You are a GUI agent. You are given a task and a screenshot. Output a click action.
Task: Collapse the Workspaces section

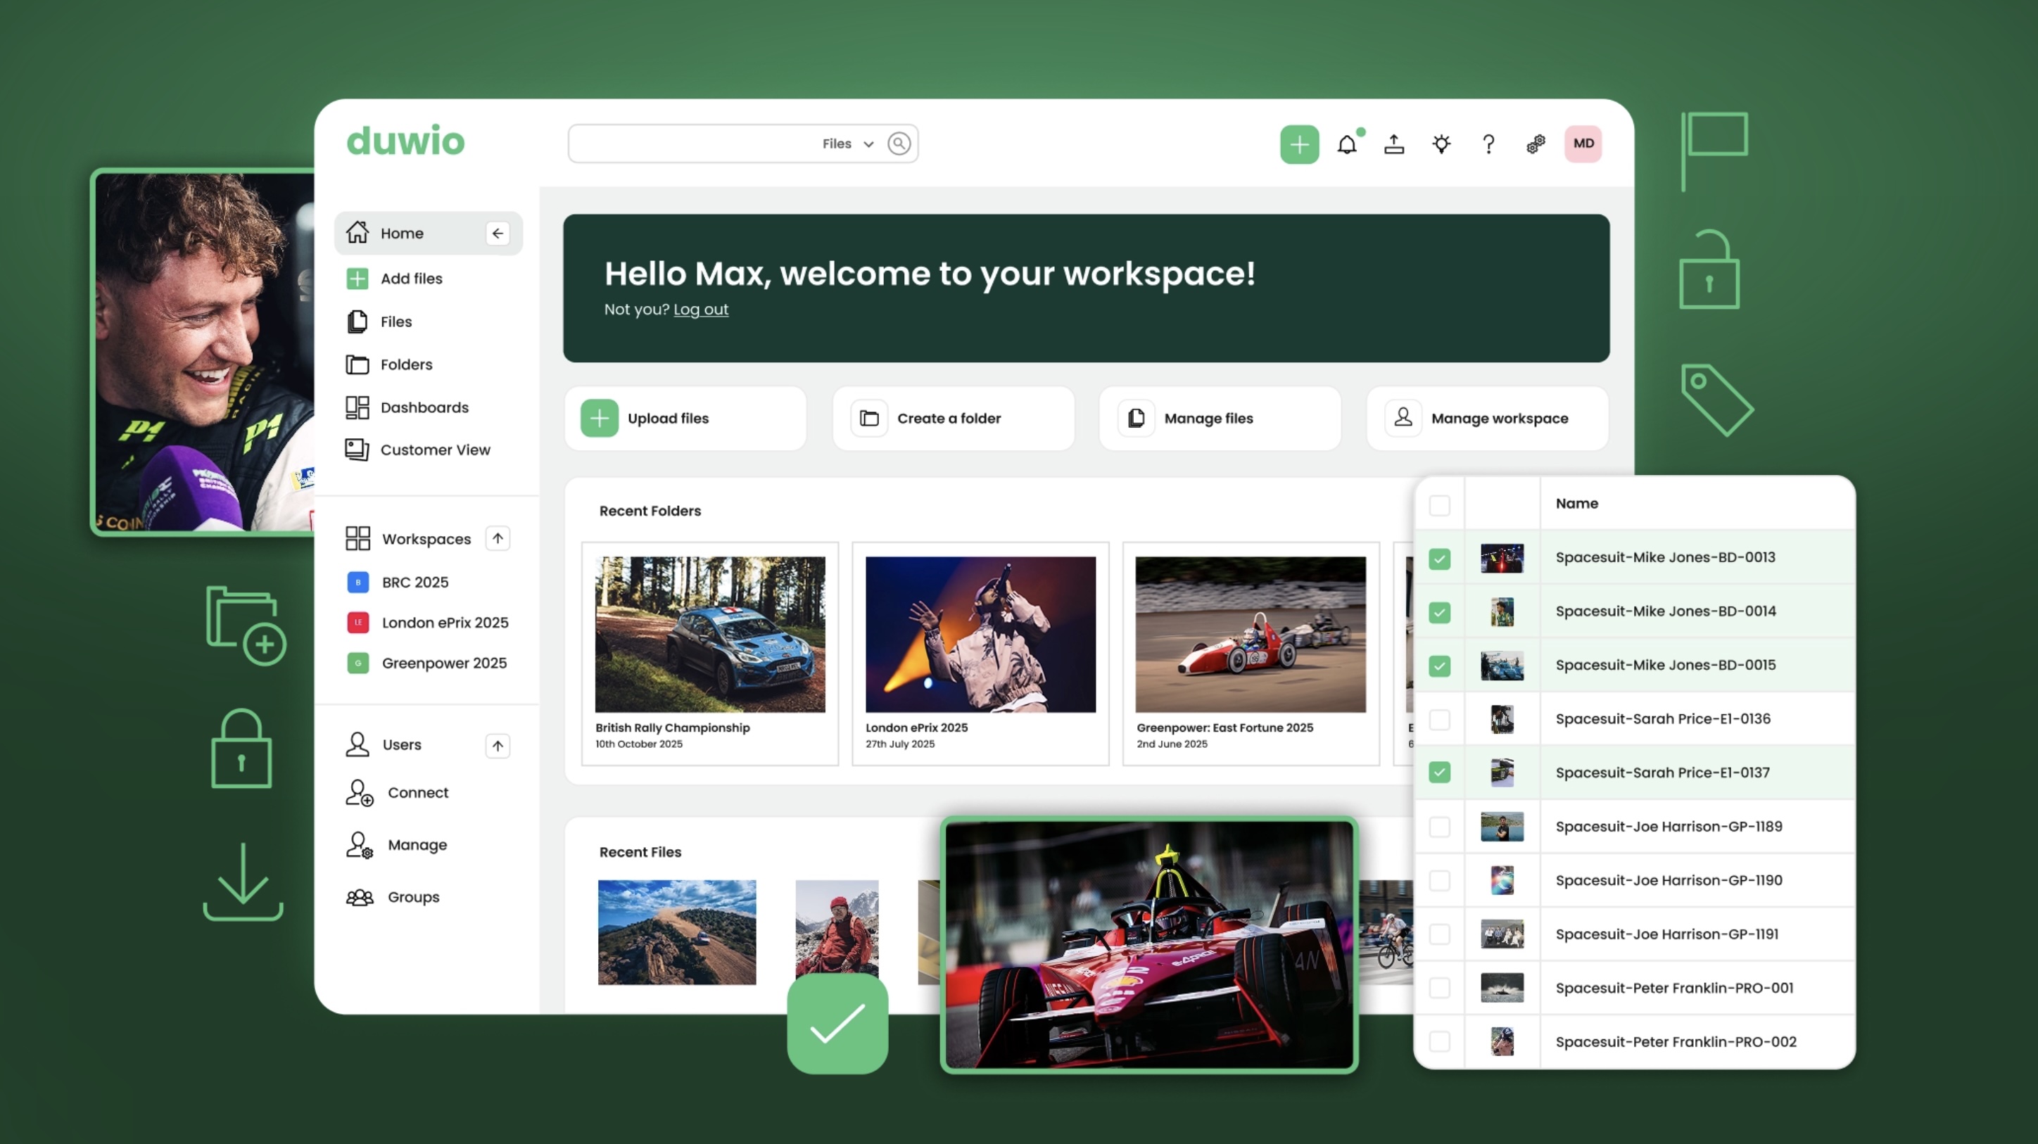click(497, 538)
